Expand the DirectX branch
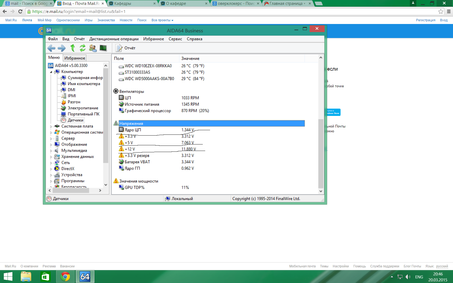This screenshot has height=283, width=453. point(51,169)
